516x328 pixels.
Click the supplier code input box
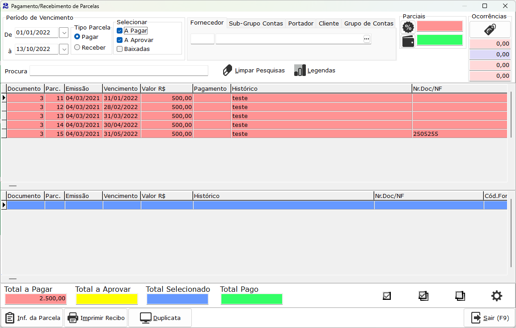point(203,39)
